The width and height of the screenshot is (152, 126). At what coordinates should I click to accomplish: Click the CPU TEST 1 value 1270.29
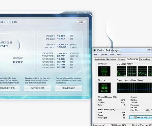(x=63, y=45)
